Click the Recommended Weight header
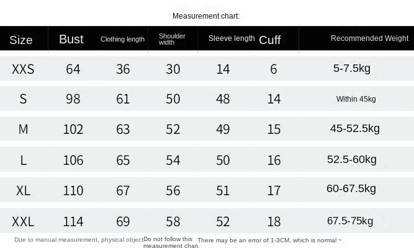The height and width of the screenshot is (251, 414). (369, 38)
